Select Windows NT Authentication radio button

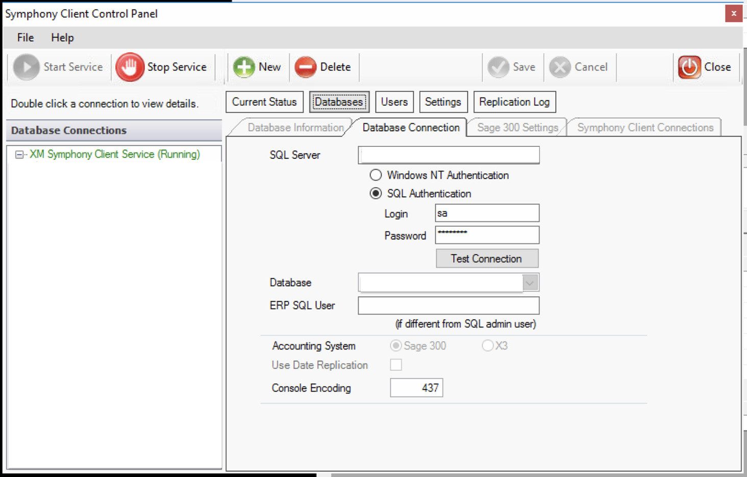376,175
